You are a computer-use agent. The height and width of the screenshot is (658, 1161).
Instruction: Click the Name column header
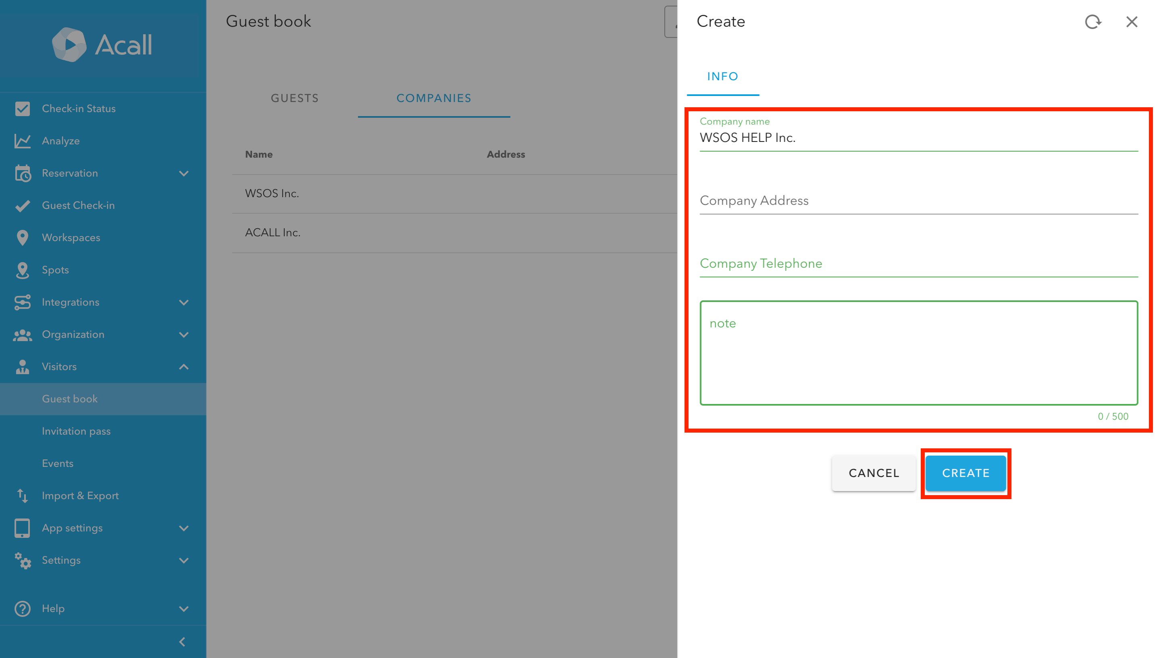(259, 154)
